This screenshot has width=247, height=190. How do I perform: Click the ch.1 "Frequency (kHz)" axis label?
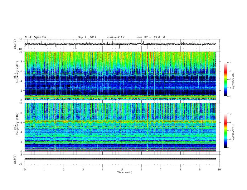pyautogui.click(x=17, y=72)
